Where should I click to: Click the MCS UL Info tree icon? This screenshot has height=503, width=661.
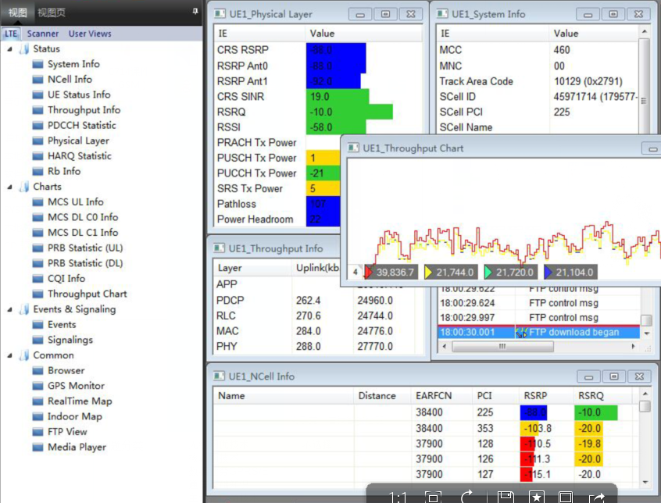(x=38, y=202)
